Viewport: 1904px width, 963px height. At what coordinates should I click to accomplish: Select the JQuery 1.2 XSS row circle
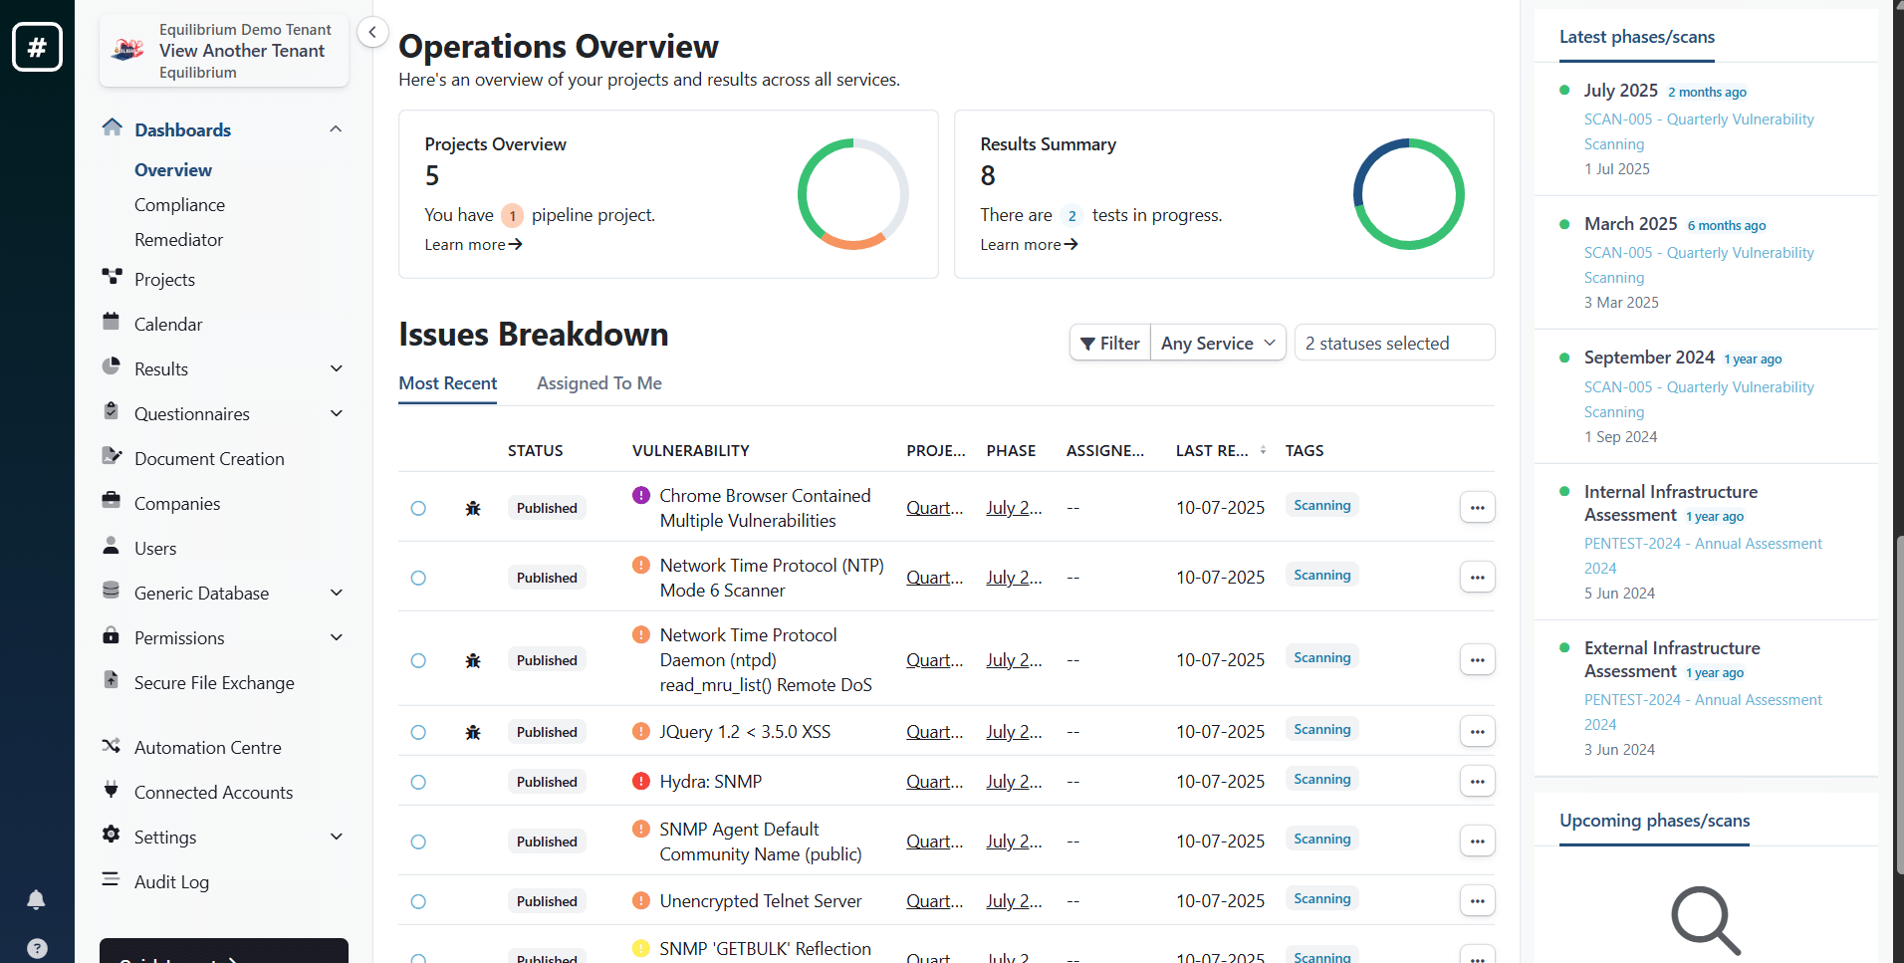tap(418, 731)
